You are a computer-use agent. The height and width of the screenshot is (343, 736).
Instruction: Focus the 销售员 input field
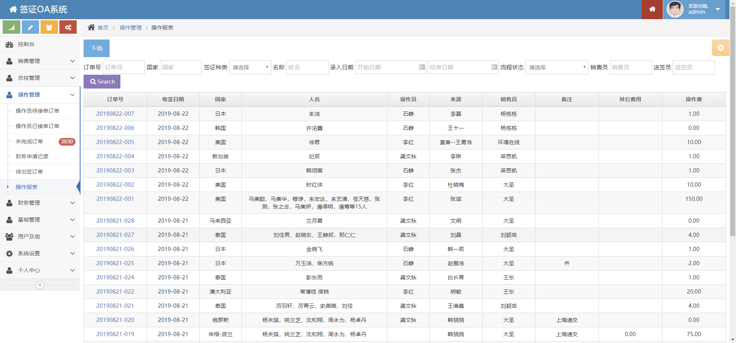(631, 67)
